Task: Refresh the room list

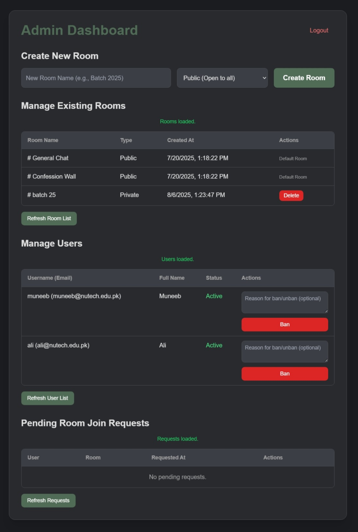Action: click(x=49, y=218)
